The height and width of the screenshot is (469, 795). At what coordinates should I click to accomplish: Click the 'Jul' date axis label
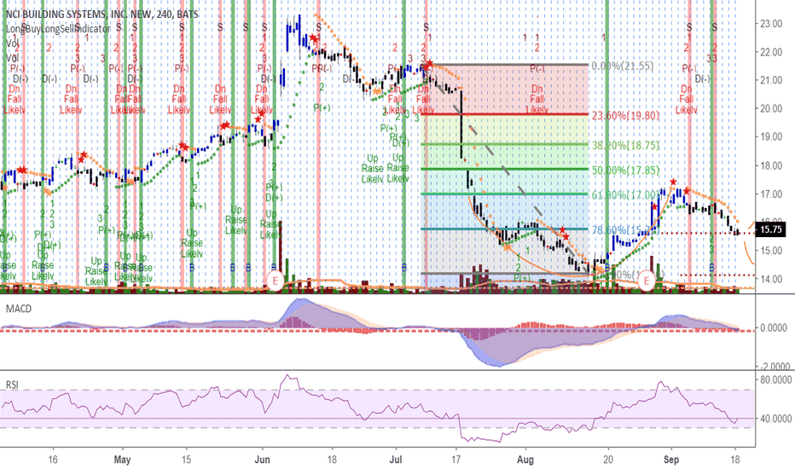pyautogui.click(x=396, y=460)
